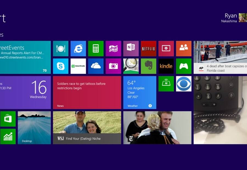Open the Calendar tile showing 16 Wednesday

(x=25, y=93)
